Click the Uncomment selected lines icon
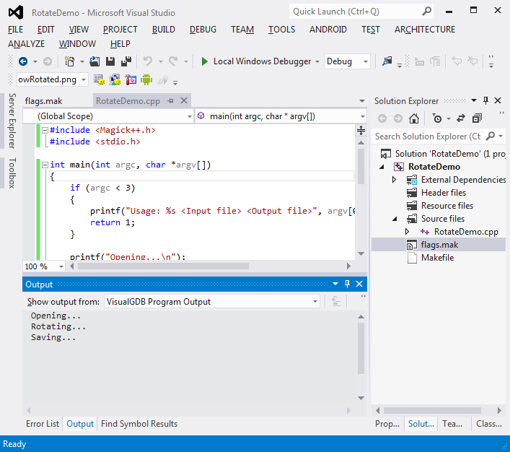Viewport: 510px width, 452px height. tap(472, 61)
